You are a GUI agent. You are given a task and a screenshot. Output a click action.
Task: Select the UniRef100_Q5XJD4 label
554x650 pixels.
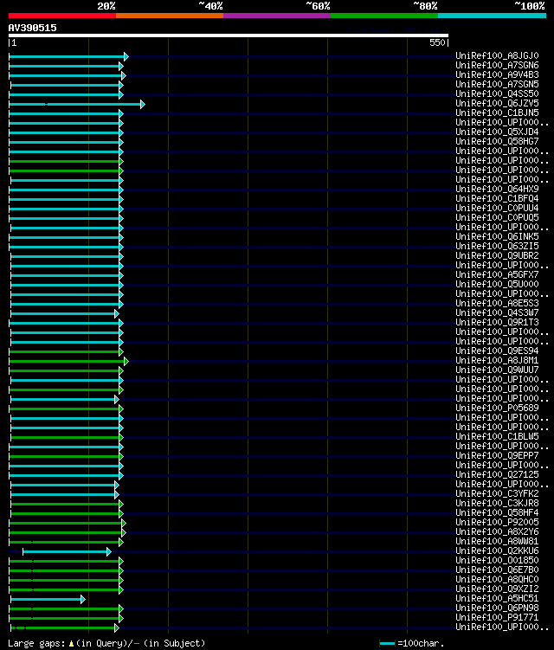click(497, 132)
